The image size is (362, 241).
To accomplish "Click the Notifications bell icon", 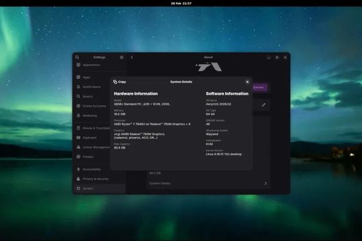I will (78, 87).
